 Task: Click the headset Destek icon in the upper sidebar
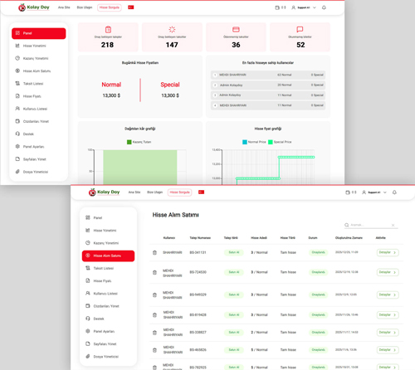17,134
